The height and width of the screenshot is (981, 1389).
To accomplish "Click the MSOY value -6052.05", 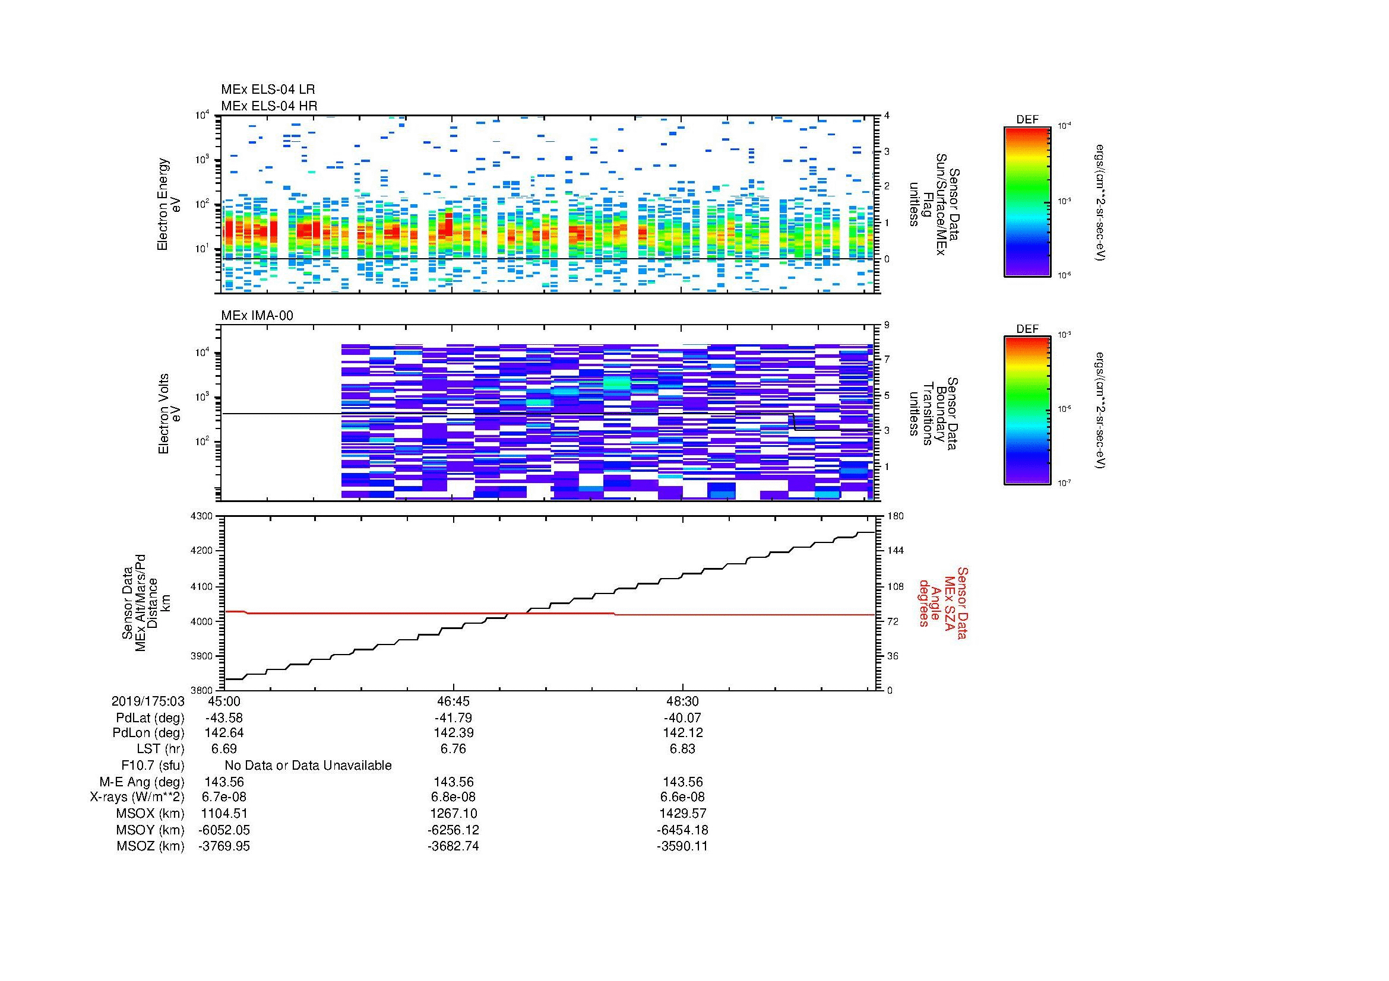I will 224,830.
